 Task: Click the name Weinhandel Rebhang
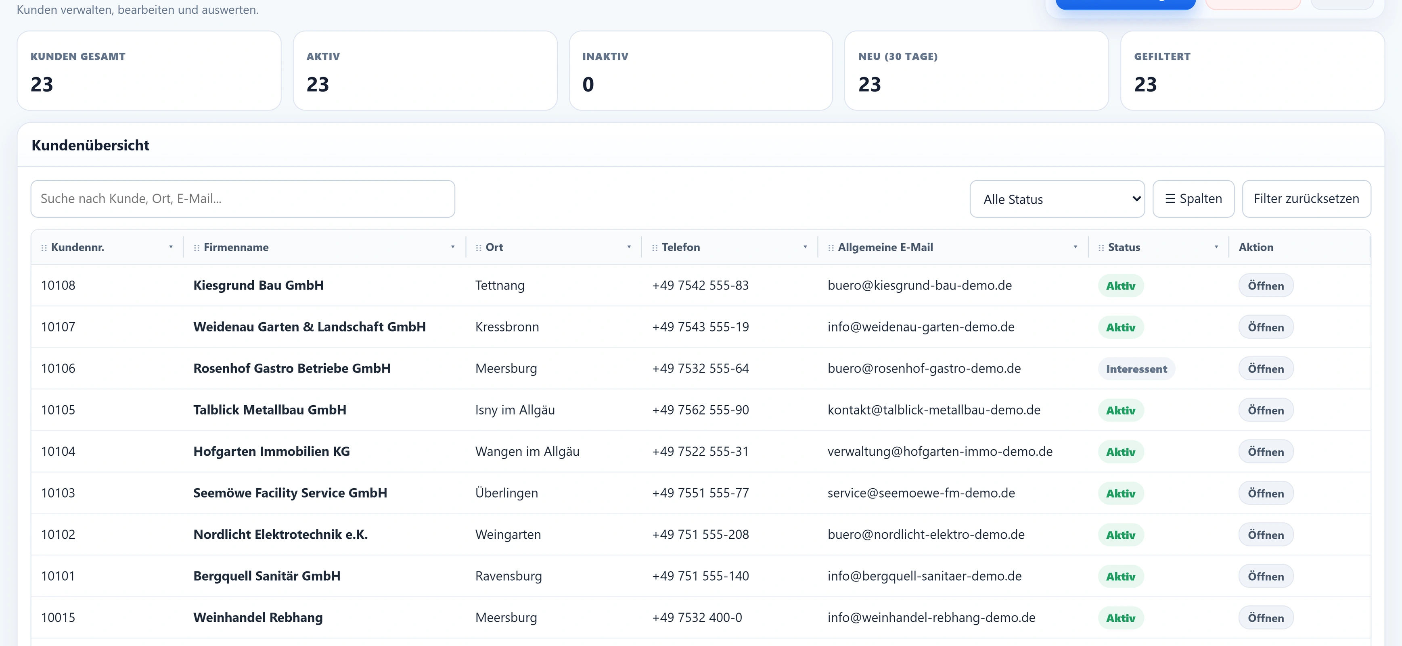[258, 617]
